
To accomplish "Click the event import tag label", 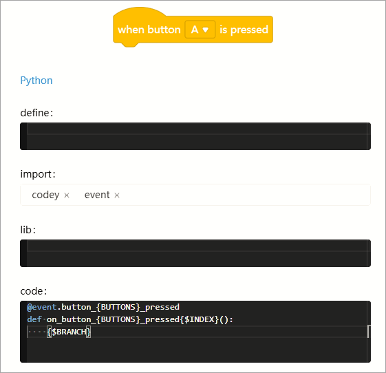I will (x=97, y=195).
